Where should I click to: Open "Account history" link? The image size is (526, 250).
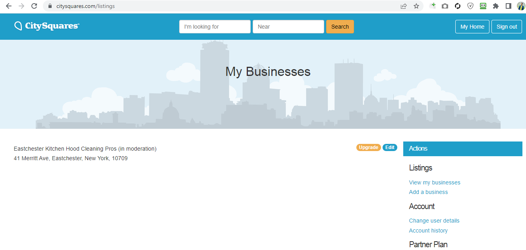coord(428,231)
